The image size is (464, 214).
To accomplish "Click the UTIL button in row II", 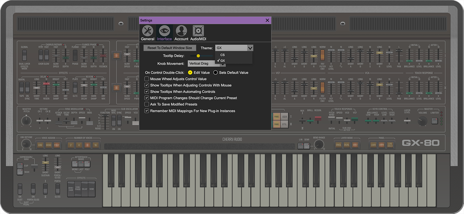I will (x=284, y=124).
